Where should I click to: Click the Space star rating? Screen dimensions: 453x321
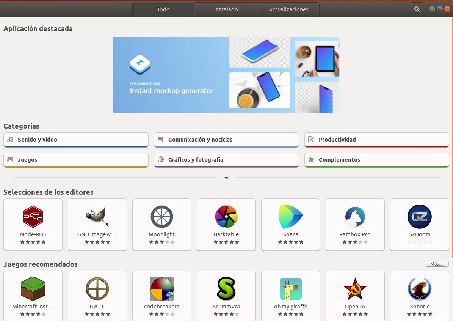291,242
